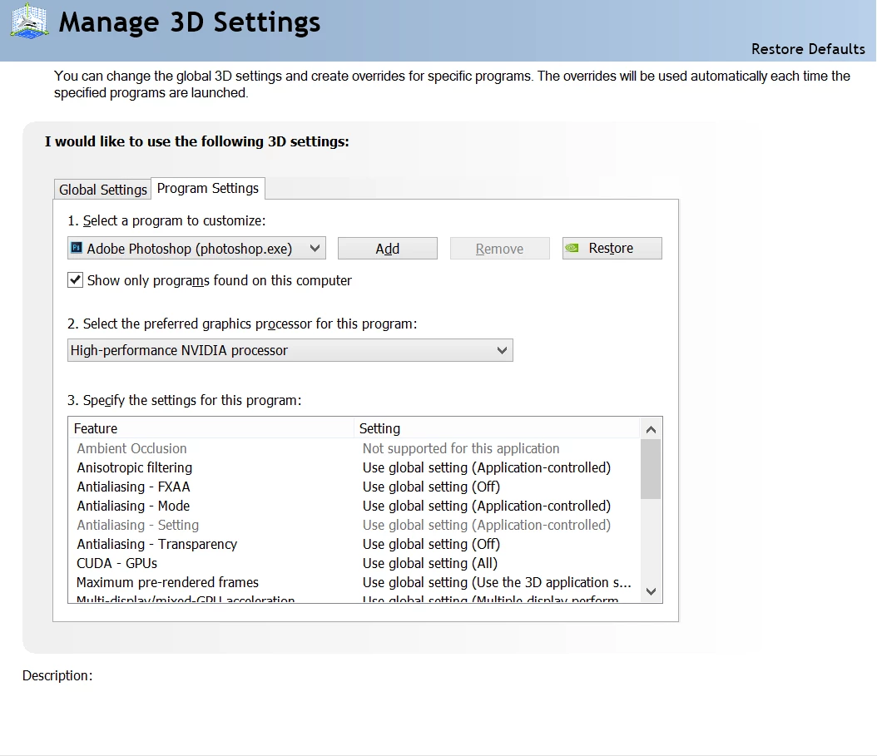Click the Photoshop icon in the program dropdown

pyautogui.click(x=77, y=248)
